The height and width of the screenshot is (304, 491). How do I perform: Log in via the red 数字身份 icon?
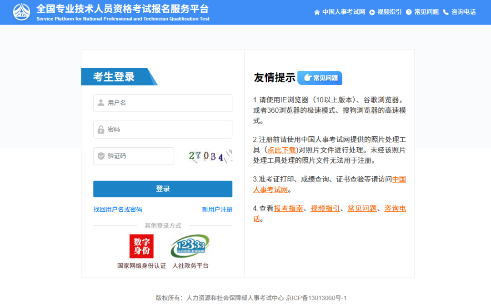[141, 246]
